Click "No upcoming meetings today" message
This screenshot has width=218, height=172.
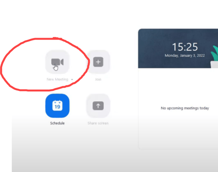coord(185,108)
